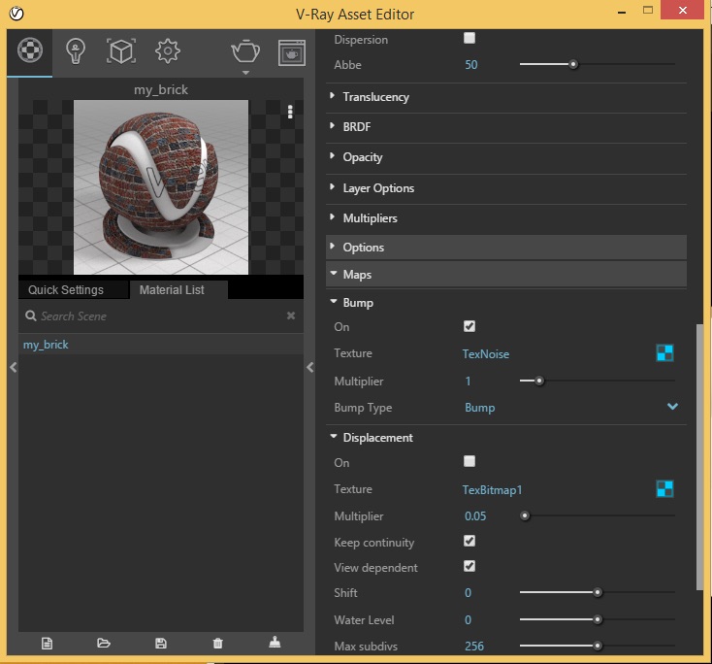Disable the Bump On checkbox
The image size is (712, 664).
(469, 327)
